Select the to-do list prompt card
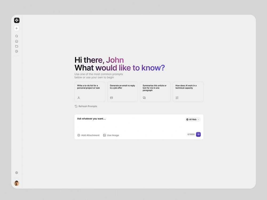Screen dimensions: 267x200 tap(90, 92)
